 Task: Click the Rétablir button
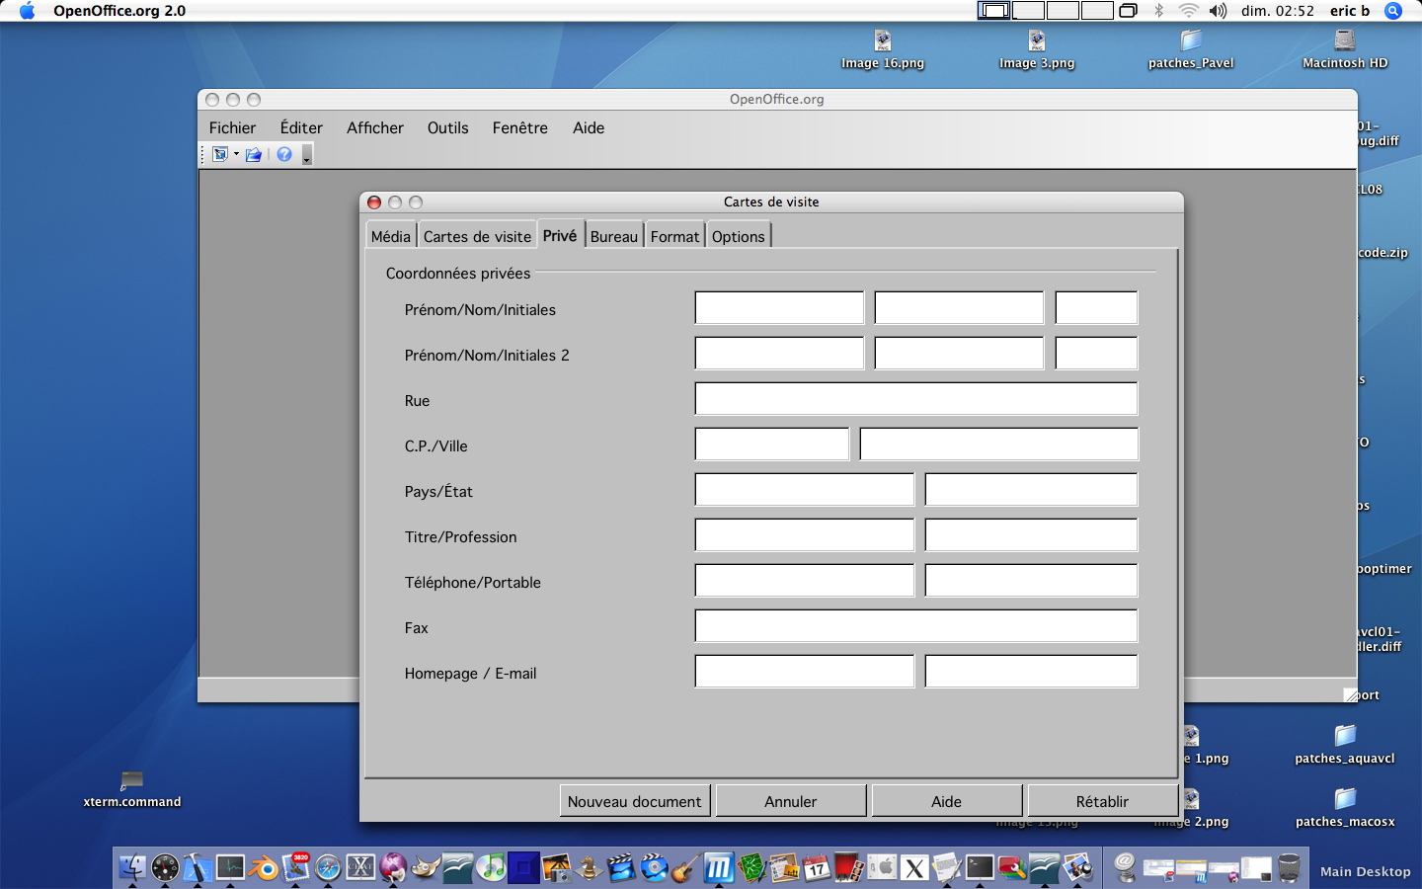click(1103, 801)
